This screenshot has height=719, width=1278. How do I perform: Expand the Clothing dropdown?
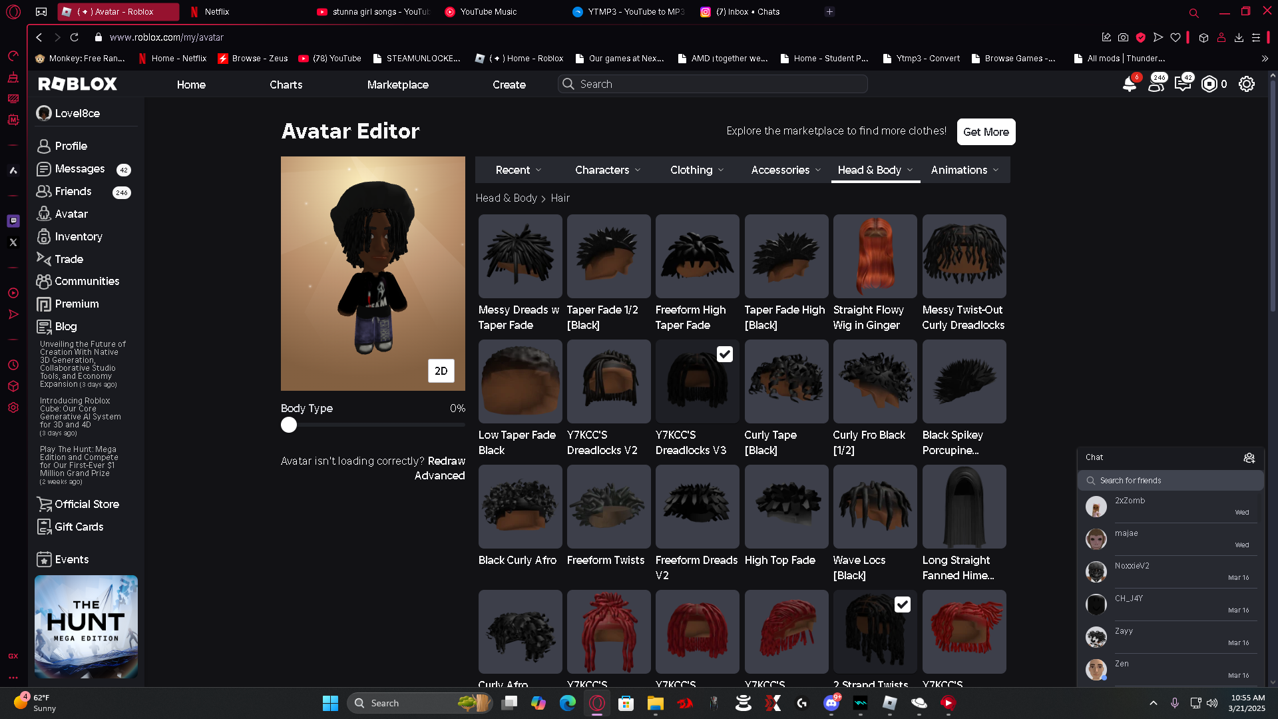tap(696, 170)
